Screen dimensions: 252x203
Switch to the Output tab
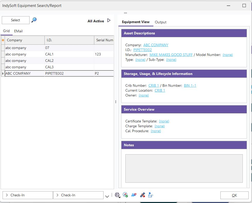coord(161,22)
